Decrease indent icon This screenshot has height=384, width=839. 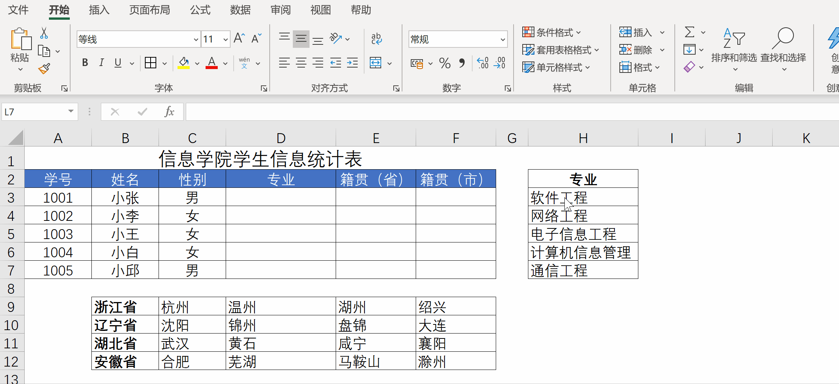tap(336, 63)
